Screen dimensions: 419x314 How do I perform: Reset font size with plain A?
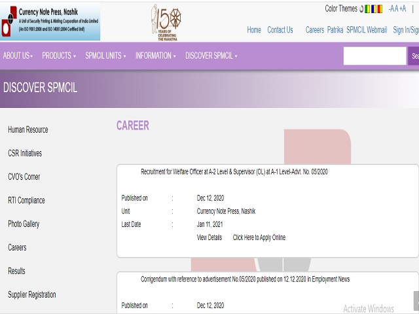coord(396,9)
